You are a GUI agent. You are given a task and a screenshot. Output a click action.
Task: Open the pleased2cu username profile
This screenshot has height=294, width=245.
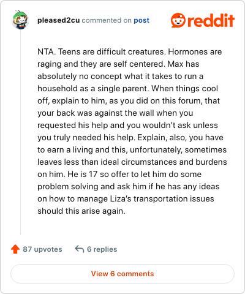tap(59, 20)
